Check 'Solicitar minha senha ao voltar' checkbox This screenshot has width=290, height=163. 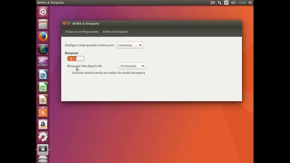pos(69,72)
